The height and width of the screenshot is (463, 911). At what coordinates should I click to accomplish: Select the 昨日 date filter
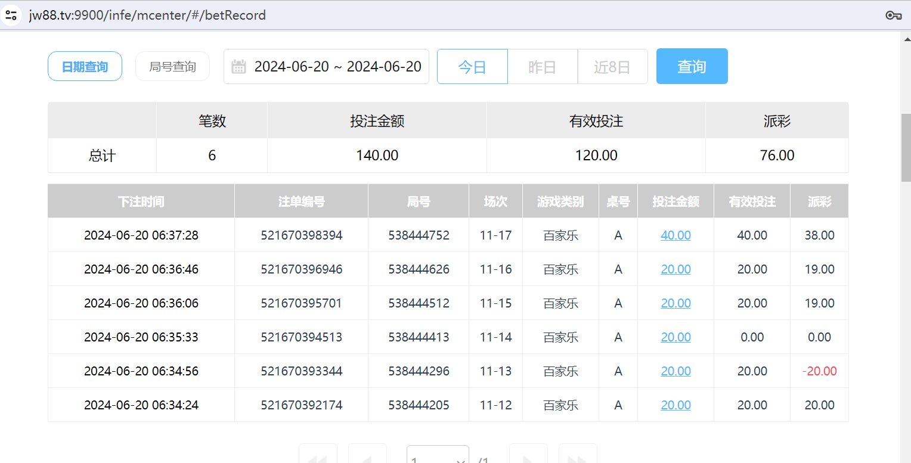pyautogui.click(x=542, y=67)
